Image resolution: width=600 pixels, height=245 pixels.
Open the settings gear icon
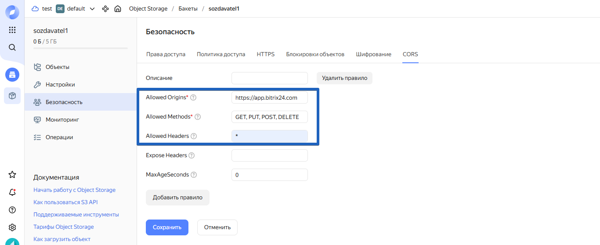point(12,227)
